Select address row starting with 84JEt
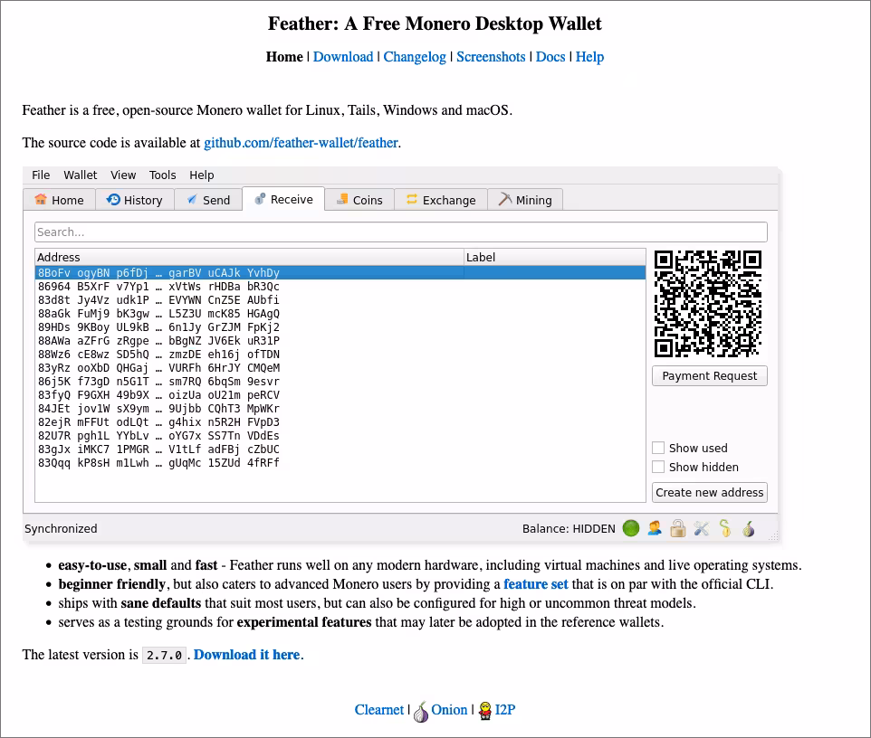The width and height of the screenshot is (871, 738). pyautogui.click(x=340, y=409)
